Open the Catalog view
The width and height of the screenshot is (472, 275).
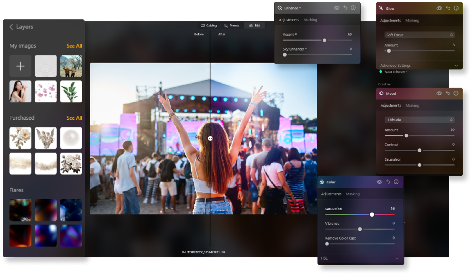[x=209, y=25]
